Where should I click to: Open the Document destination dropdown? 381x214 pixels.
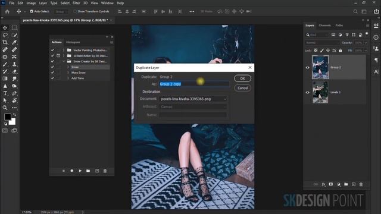193,99
